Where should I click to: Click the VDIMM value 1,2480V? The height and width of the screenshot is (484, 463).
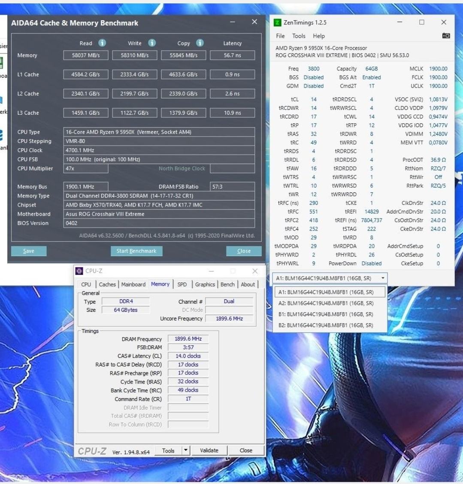[x=438, y=134]
